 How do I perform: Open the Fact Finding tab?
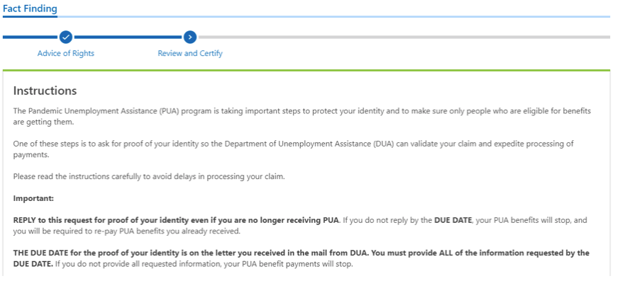pos(30,8)
